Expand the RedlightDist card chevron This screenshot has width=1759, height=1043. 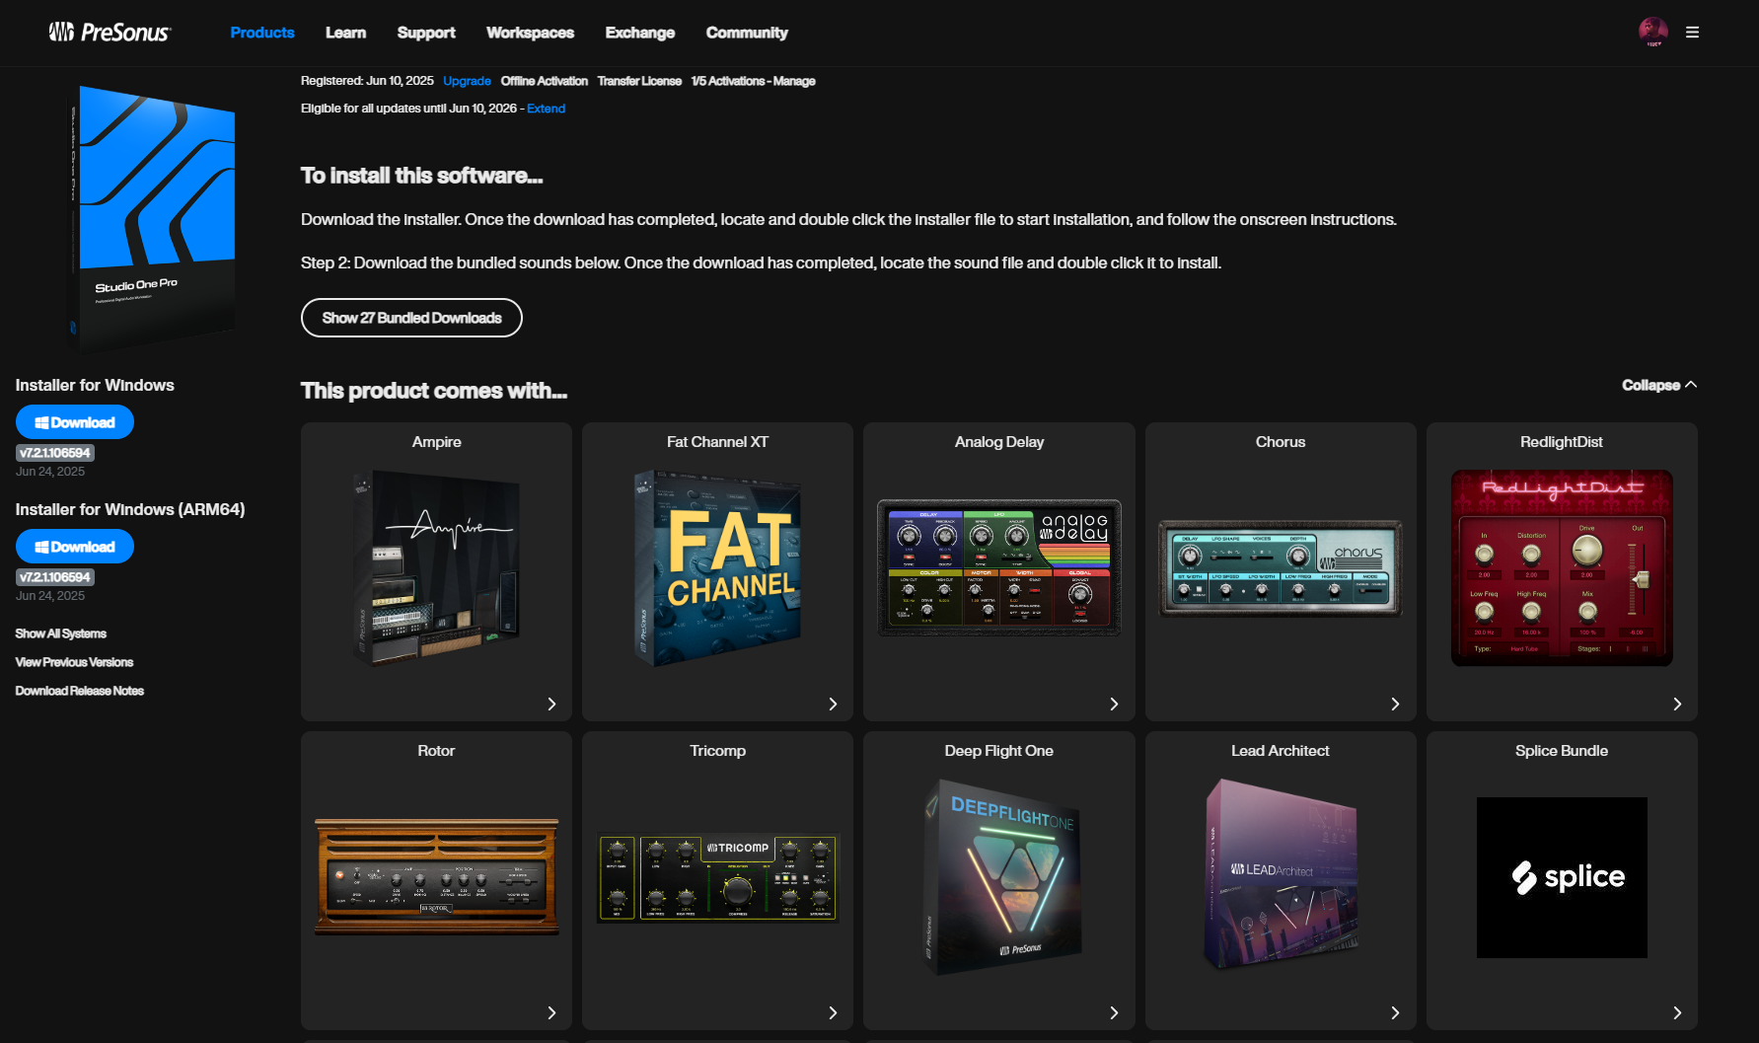[1677, 704]
